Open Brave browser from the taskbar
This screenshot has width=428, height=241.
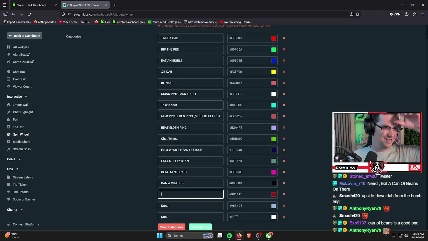[249, 236]
